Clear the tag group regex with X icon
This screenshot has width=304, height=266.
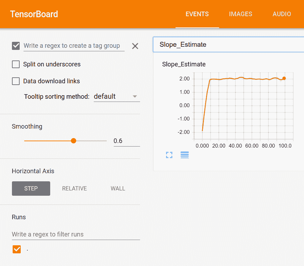pyautogui.click(x=135, y=46)
